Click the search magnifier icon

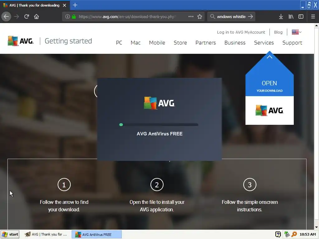(x=212, y=16)
